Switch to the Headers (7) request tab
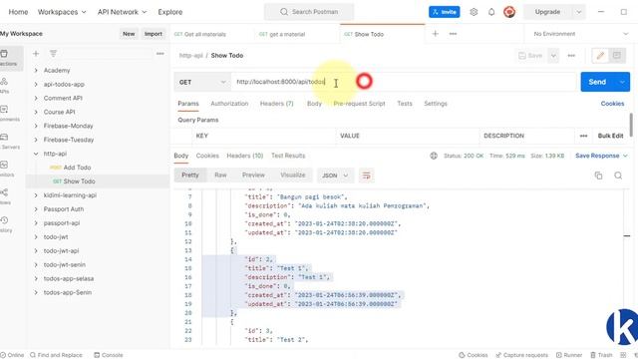The image size is (638, 359). [x=277, y=104]
